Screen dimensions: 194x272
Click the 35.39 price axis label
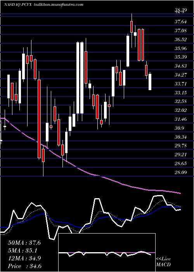[x=181, y=57]
